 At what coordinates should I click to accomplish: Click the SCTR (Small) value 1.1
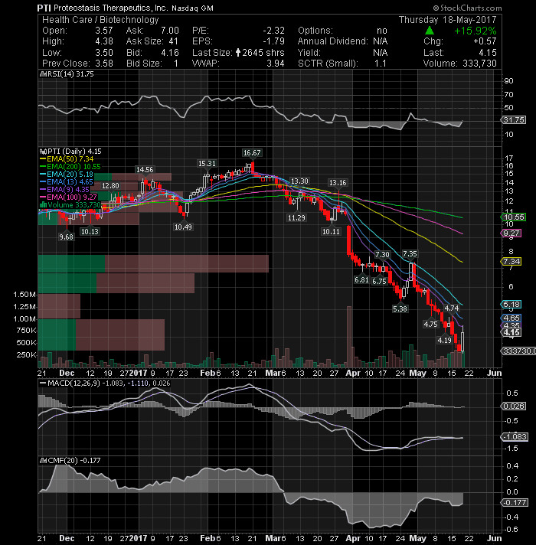tap(381, 64)
